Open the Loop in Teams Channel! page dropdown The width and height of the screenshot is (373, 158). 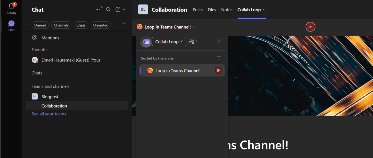point(194,27)
